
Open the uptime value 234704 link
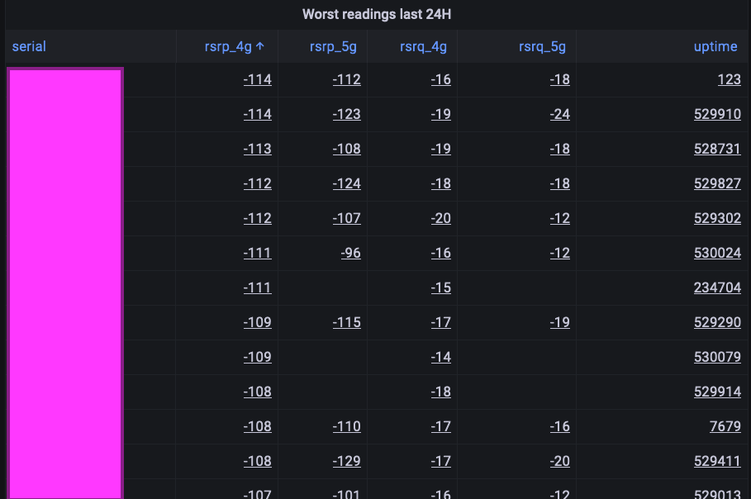point(717,288)
